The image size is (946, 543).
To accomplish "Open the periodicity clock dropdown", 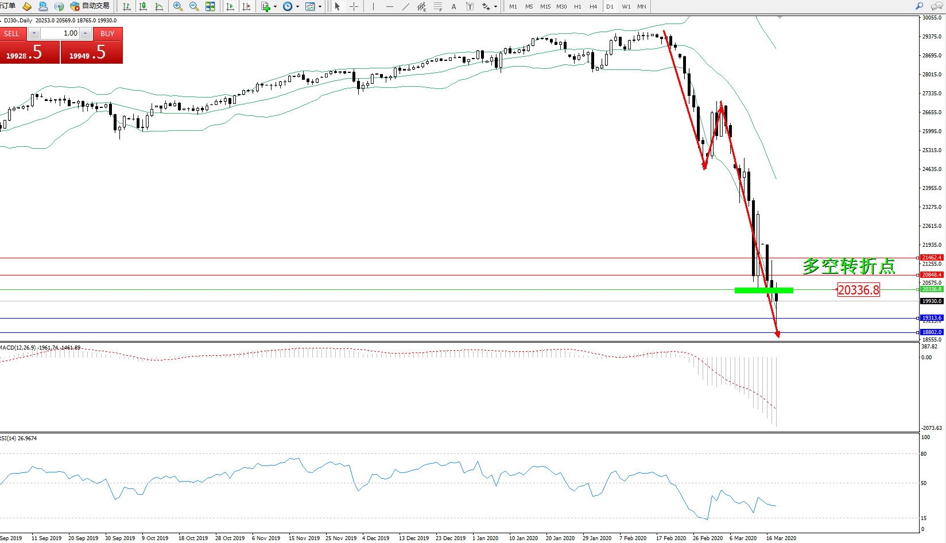I will click(290, 6).
